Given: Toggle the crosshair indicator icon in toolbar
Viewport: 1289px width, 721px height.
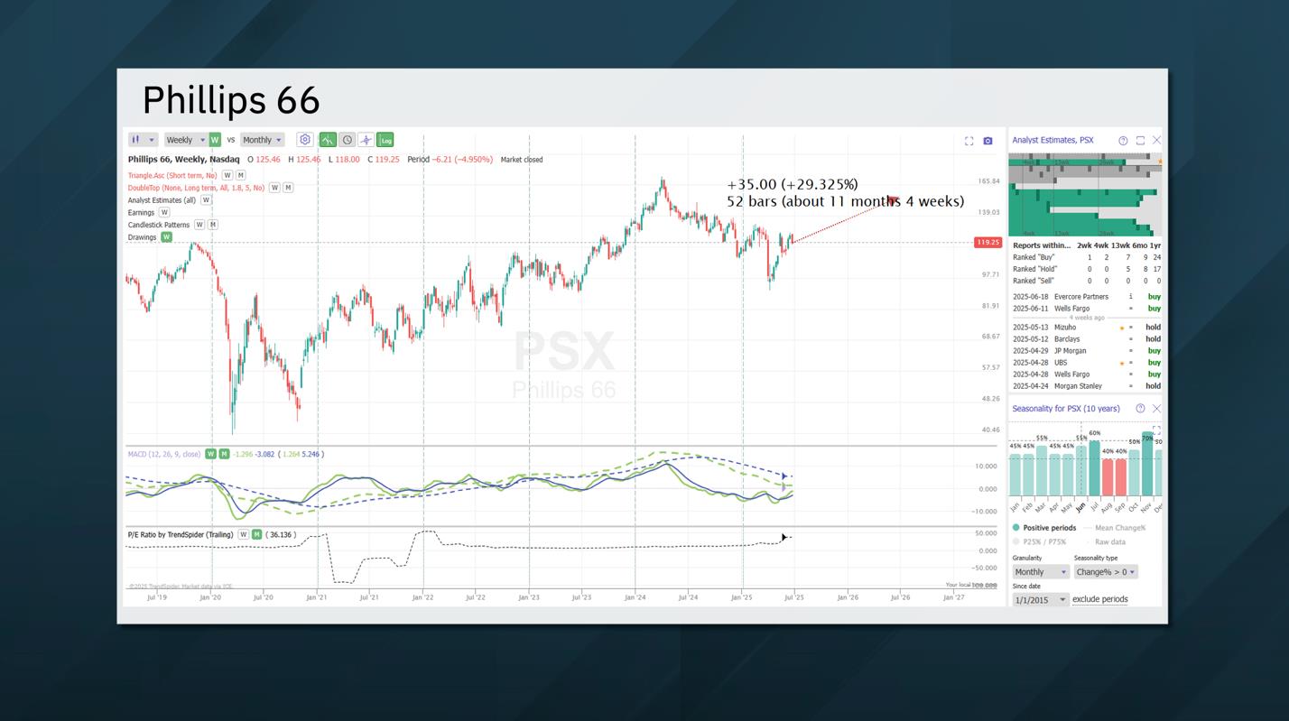Looking at the screenshot, I should pyautogui.click(x=366, y=140).
